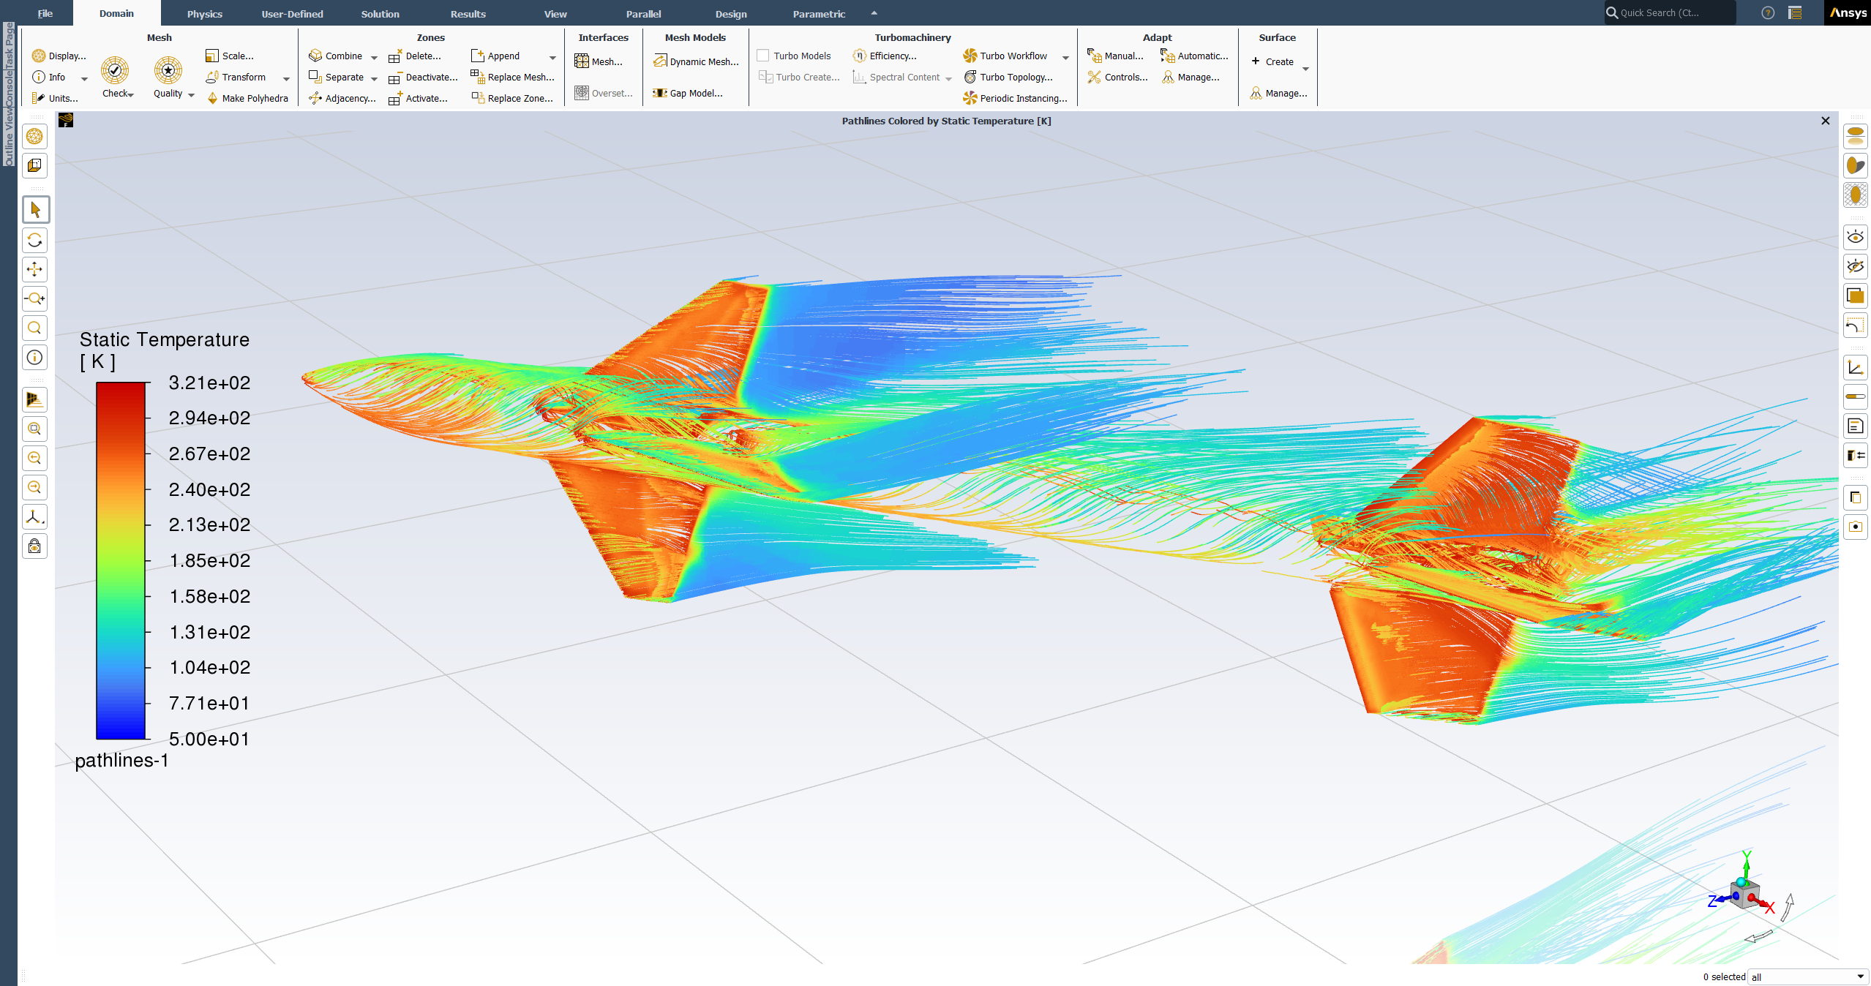Activate the rotate view tool
The image size is (1871, 986).
(x=35, y=240)
